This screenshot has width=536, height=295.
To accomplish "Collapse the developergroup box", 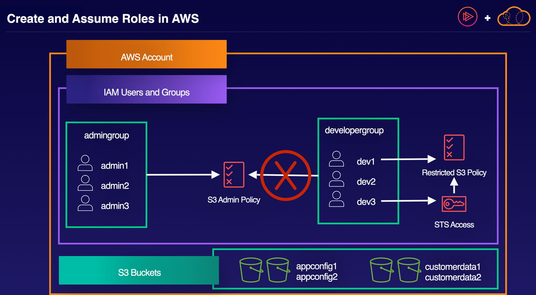I will click(354, 130).
